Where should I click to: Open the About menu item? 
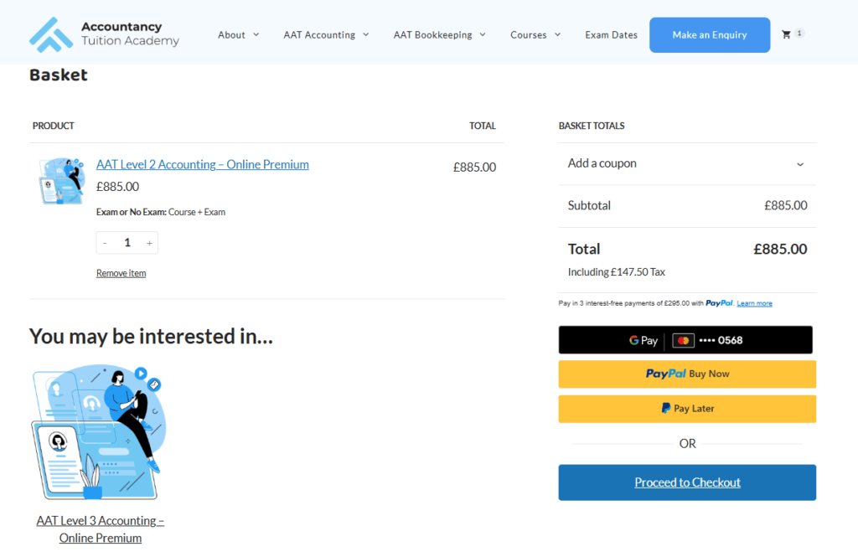coord(231,34)
